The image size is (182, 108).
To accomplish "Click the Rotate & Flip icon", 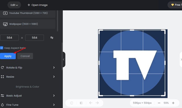I will [2, 68].
